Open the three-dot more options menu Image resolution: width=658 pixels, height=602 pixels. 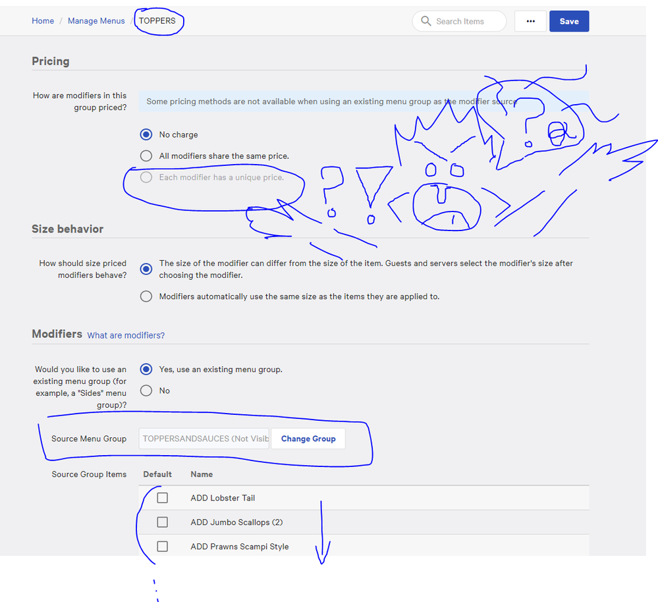click(530, 21)
